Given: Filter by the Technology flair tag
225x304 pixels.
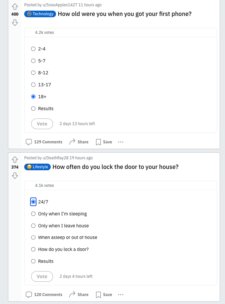Looking at the screenshot, I should pyautogui.click(x=40, y=14).
